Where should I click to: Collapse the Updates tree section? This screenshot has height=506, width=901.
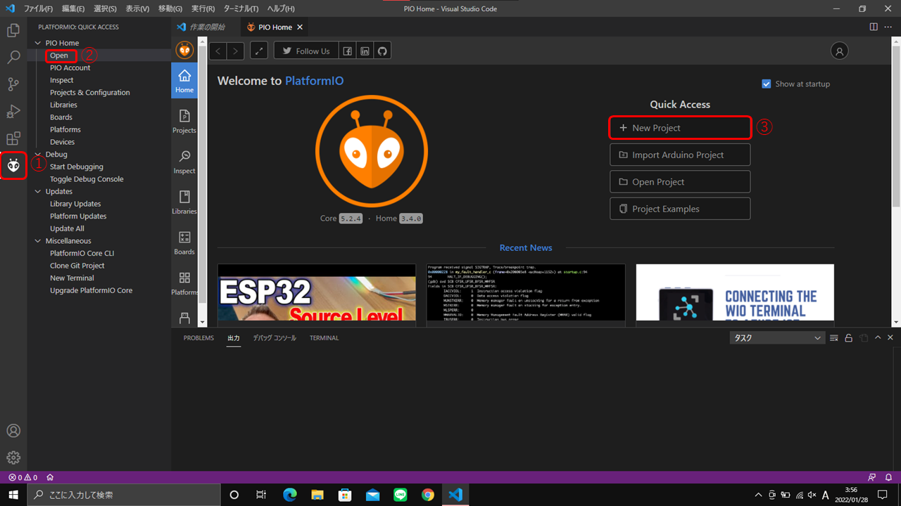(x=38, y=191)
